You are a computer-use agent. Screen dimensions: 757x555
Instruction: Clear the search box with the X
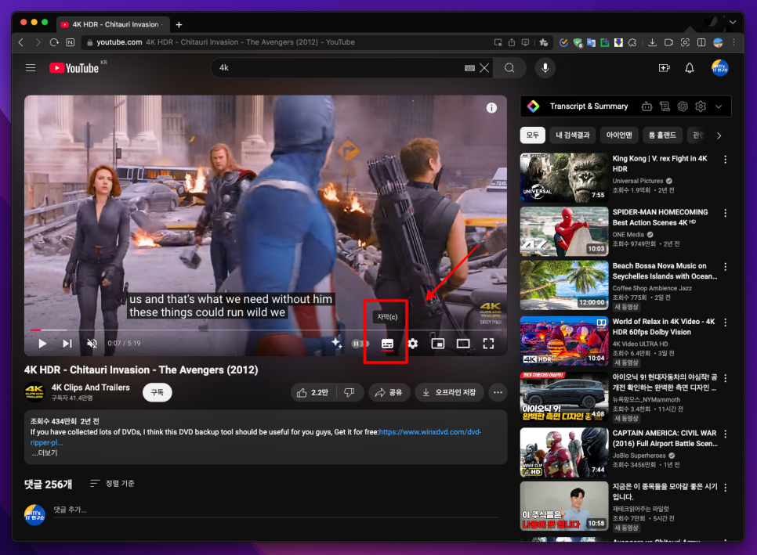(x=484, y=68)
